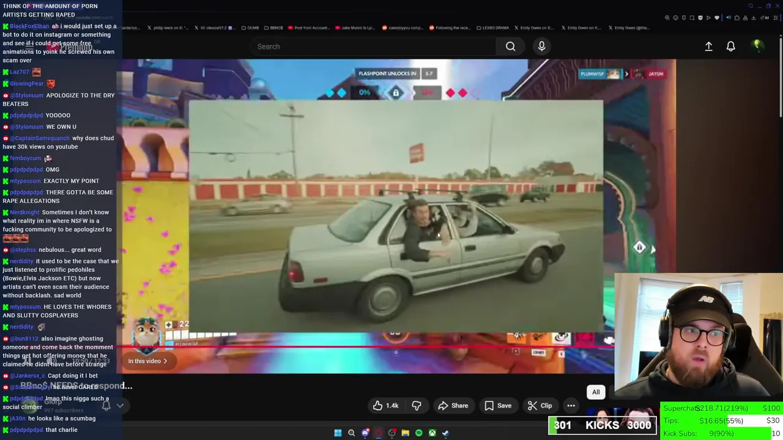Open the taskbar search magnifier
The height and width of the screenshot is (440, 783).
pyautogui.click(x=351, y=433)
